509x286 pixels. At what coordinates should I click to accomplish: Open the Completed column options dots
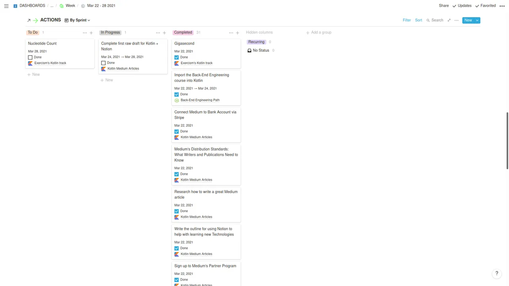pyautogui.click(x=231, y=33)
